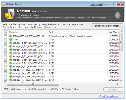Tick the select-all checkbox in the header

coord(6,31)
